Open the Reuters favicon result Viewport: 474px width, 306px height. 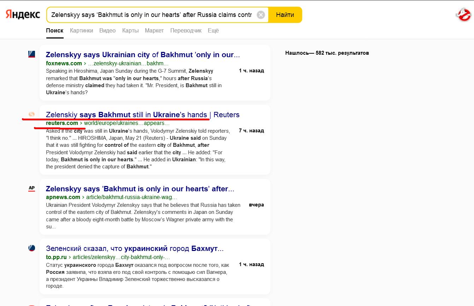click(31, 114)
